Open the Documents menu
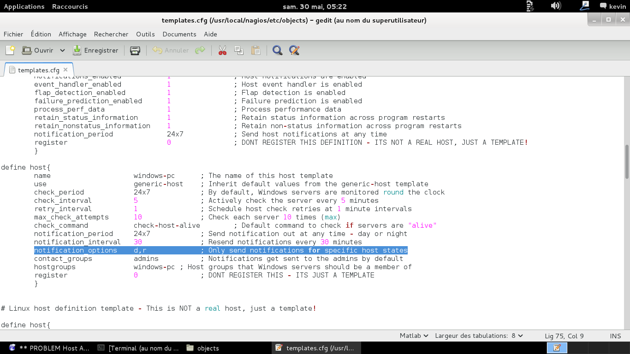 point(179,34)
